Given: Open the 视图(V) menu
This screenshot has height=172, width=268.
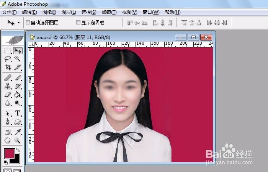Looking at the screenshot, I should (x=129, y=12).
